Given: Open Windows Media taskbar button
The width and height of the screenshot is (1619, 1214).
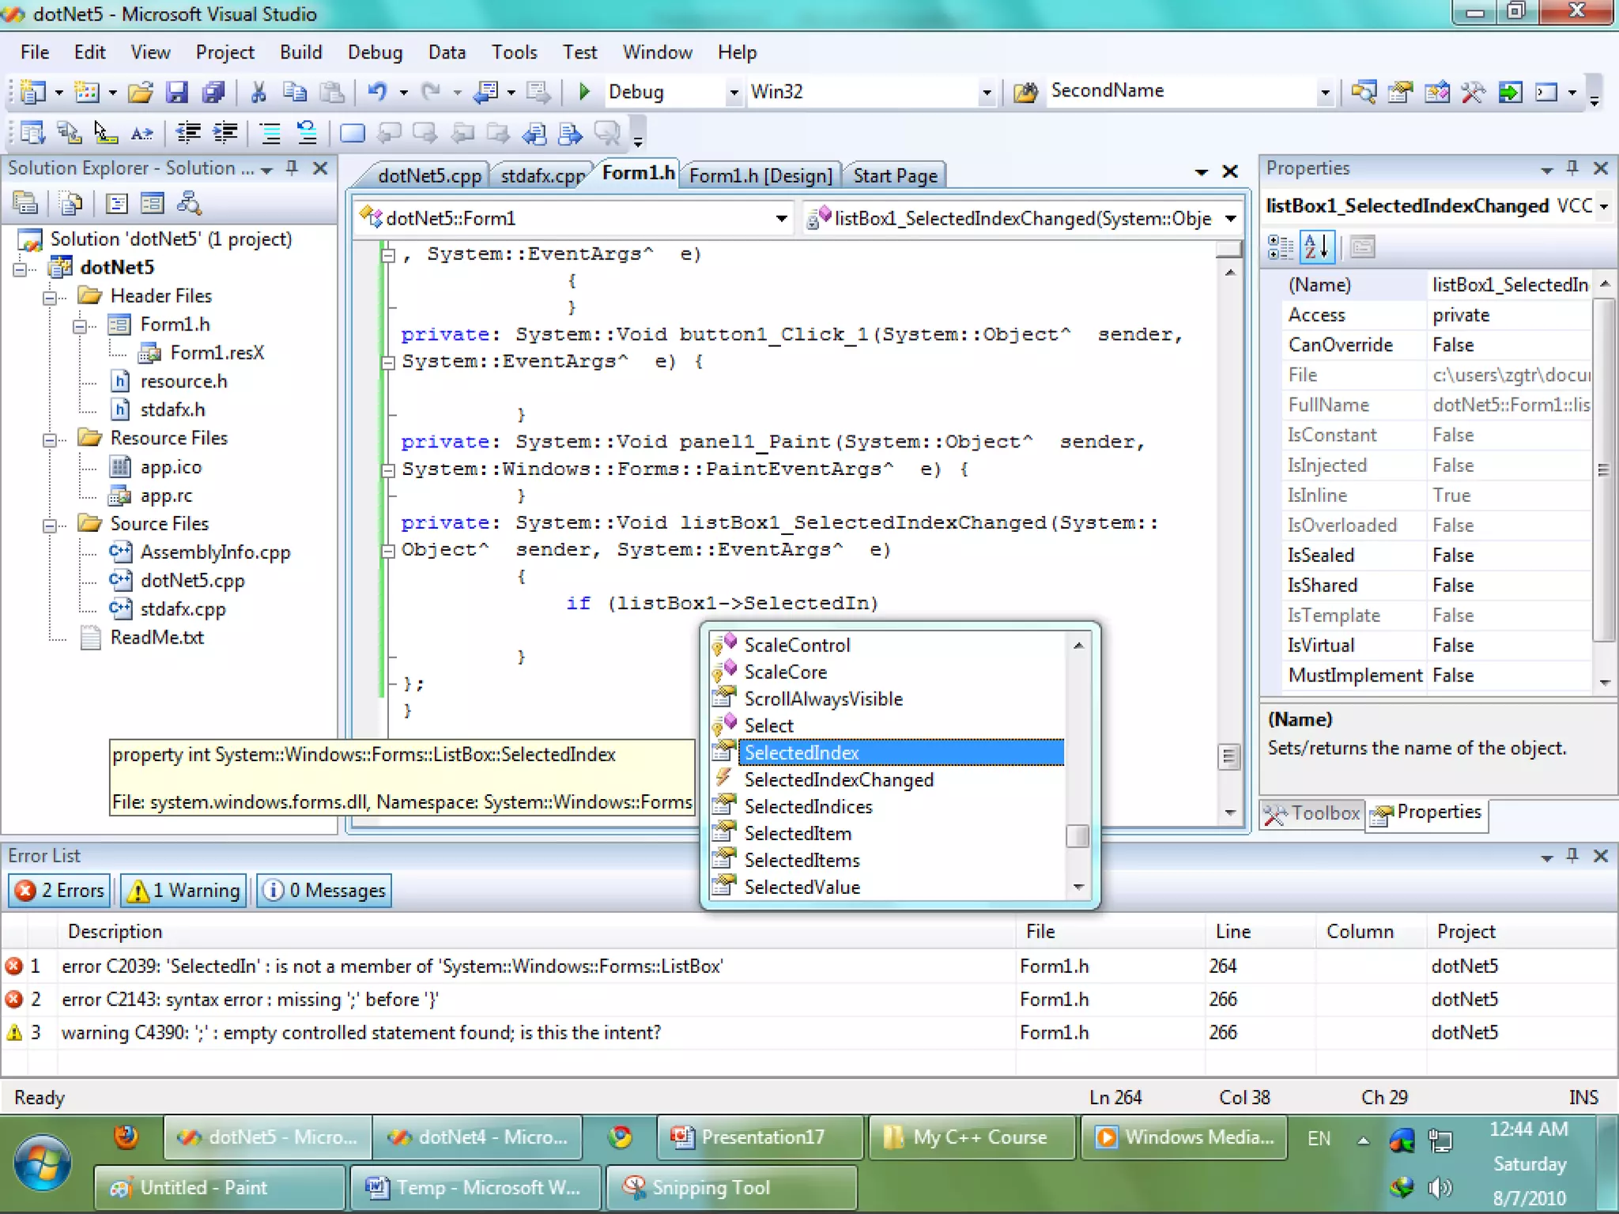Looking at the screenshot, I should pyautogui.click(x=1184, y=1137).
